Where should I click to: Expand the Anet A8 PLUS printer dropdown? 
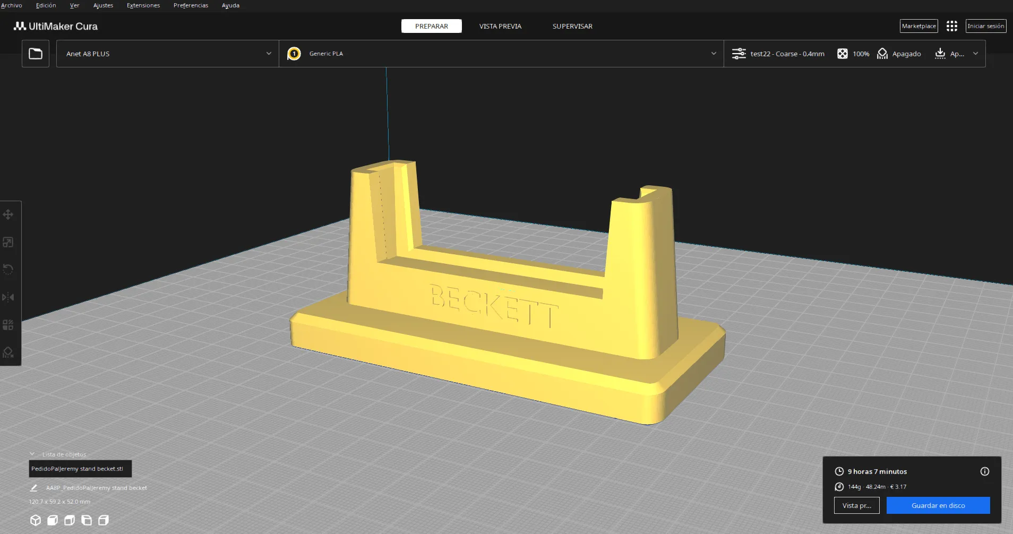click(x=269, y=54)
